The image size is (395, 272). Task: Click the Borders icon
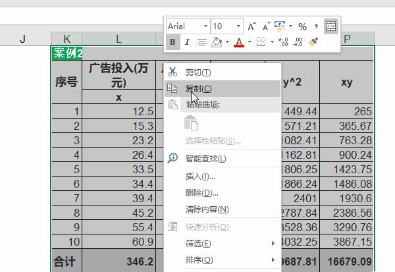(x=261, y=42)
